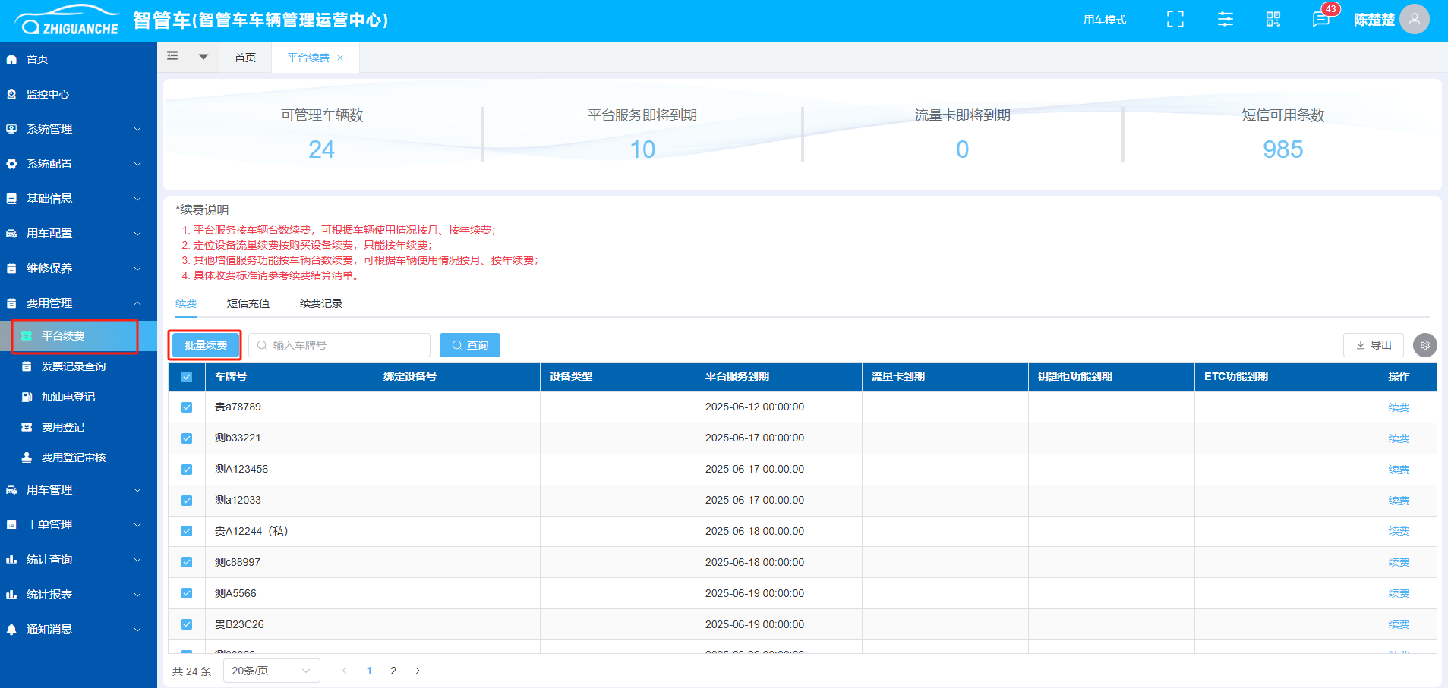Switch to the 续费记录 tab
This screenshot has width=1448, height=688.
(320, 303)
